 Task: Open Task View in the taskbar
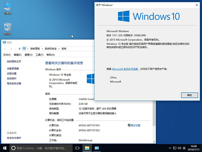click(x=77, y=148)
